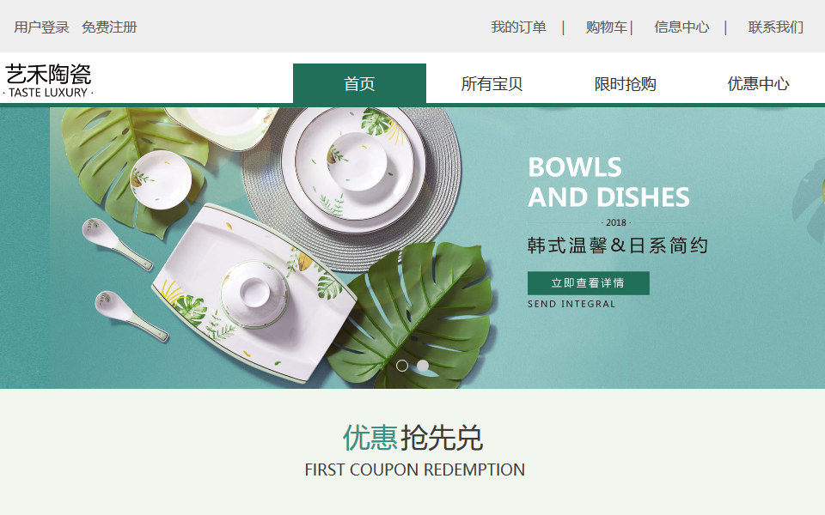This screenshot has width=825, height=515.
Task: Open 我的订单 my orders
Action: [518, 27]
